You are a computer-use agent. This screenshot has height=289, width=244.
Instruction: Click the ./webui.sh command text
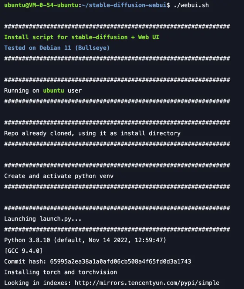click(x=191, y=5)
